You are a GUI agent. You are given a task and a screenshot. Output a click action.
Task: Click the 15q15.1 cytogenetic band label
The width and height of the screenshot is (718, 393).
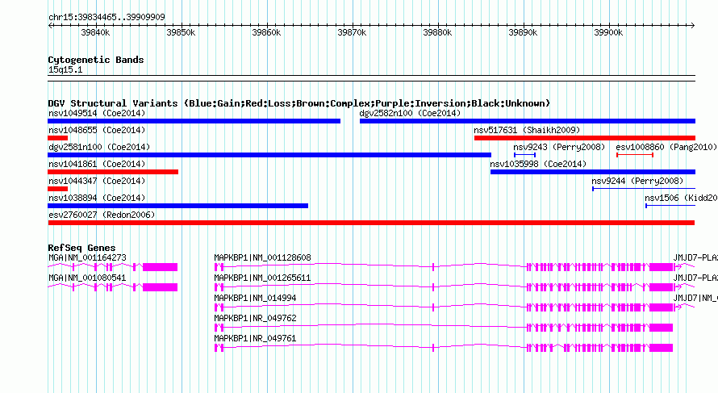pyautogui.click(x=65, y=69)
